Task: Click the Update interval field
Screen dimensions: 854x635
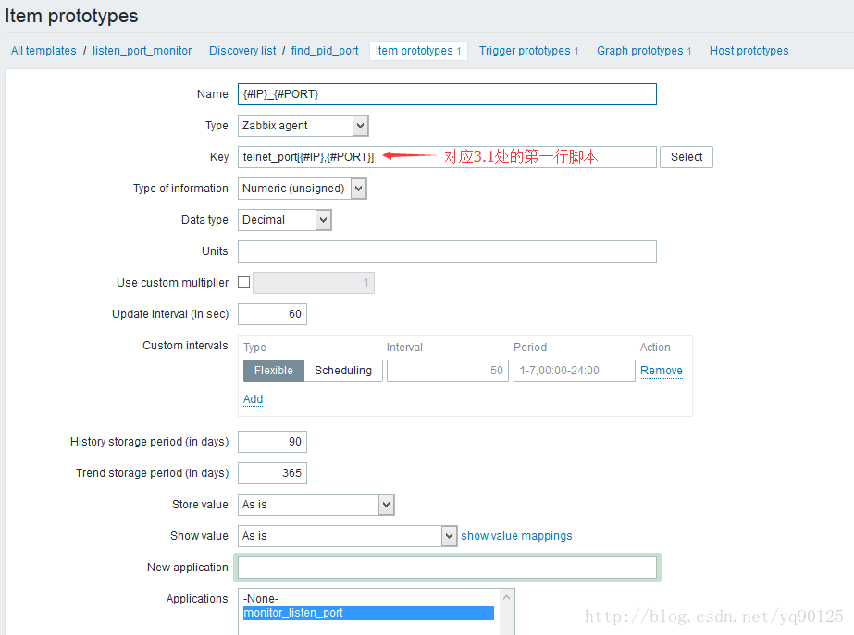Action: pos(272,314)
